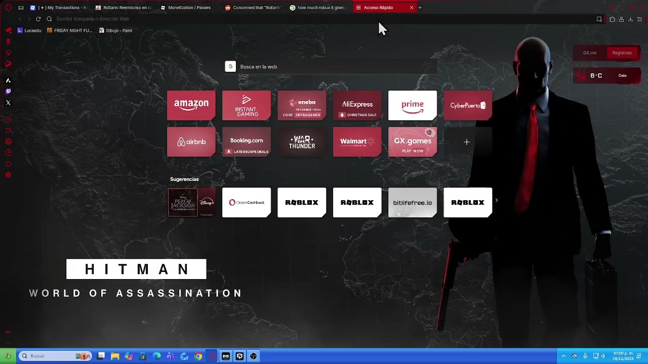Open a new tab with plus button

420,8
